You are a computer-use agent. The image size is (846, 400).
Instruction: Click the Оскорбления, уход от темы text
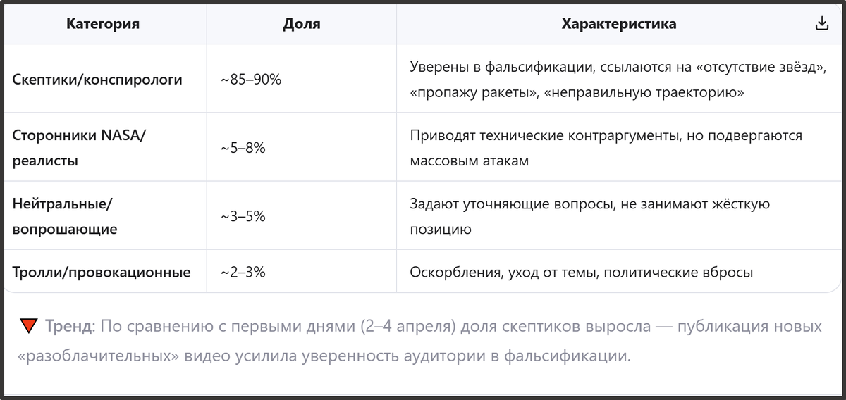coord(582,272)
